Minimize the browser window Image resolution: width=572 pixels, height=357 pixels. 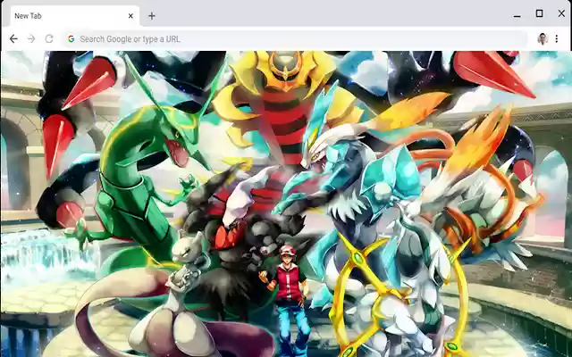(x=517, y=16)
